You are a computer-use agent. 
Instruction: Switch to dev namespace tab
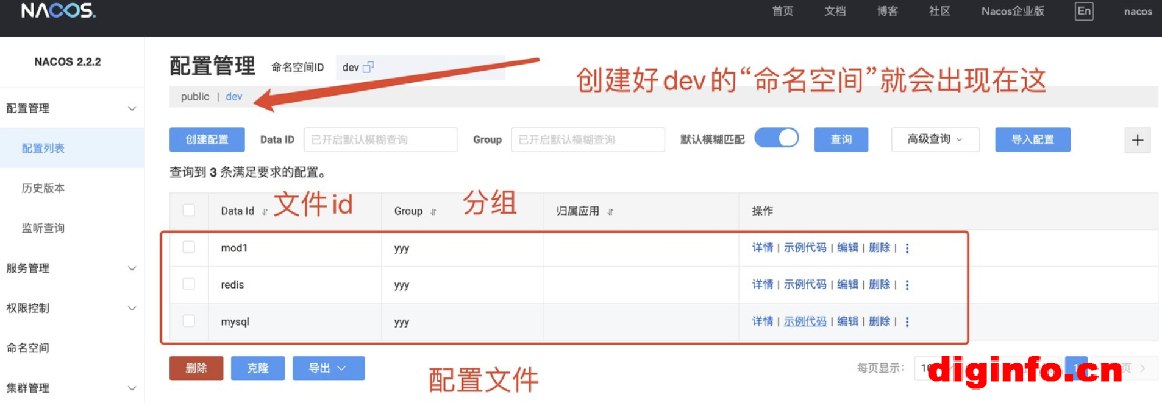coord(234,97)
